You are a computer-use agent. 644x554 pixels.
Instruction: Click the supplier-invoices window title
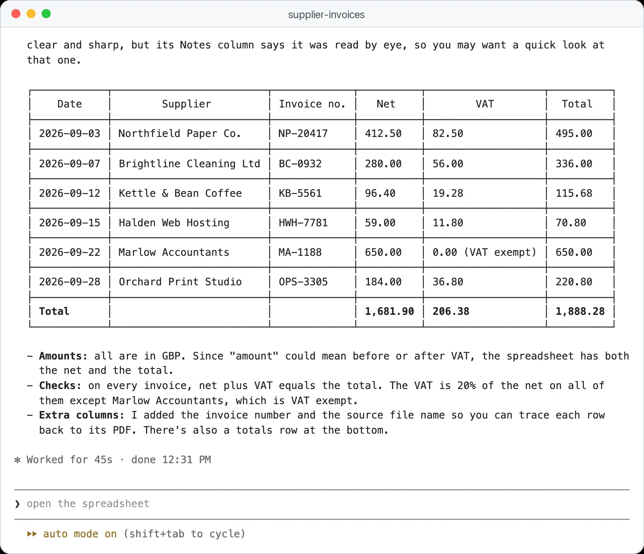(326, 15)
